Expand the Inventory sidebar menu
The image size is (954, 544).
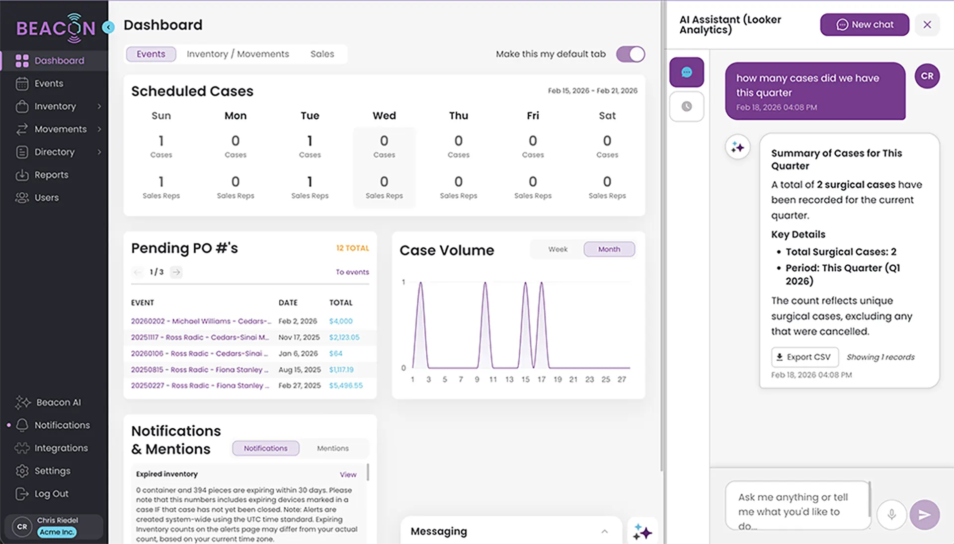point(56,106)
